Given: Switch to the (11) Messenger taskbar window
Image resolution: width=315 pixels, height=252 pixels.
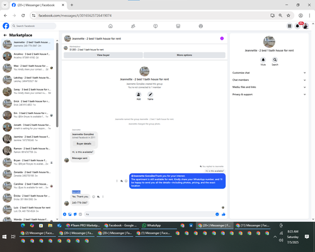Looking at the screenshot, I should 253,226.
